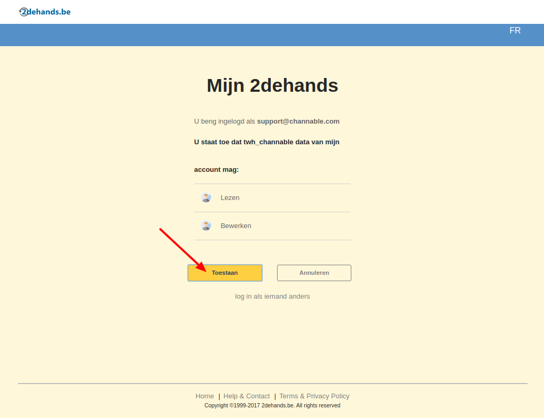Screen dimensions: 544x418
Task: Switch language to FR
Action: click(515, 31)
